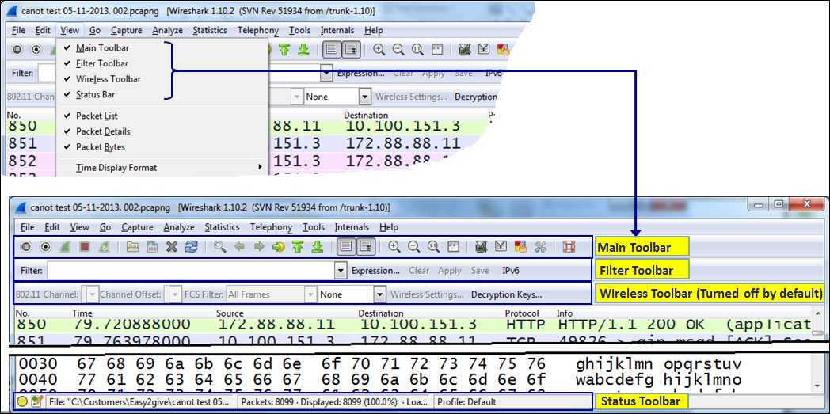Image resolution: width=830 pixels, height=414 pixels.
Task: Expand Time Display Format submenu
Action: coord(162,168)
